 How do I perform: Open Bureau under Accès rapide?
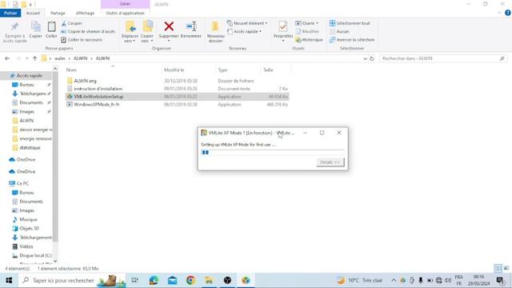26,85
